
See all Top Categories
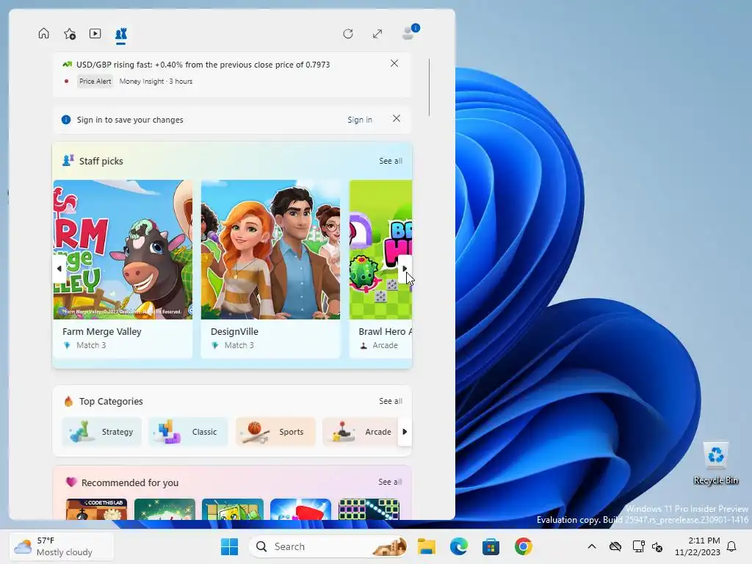391,401
